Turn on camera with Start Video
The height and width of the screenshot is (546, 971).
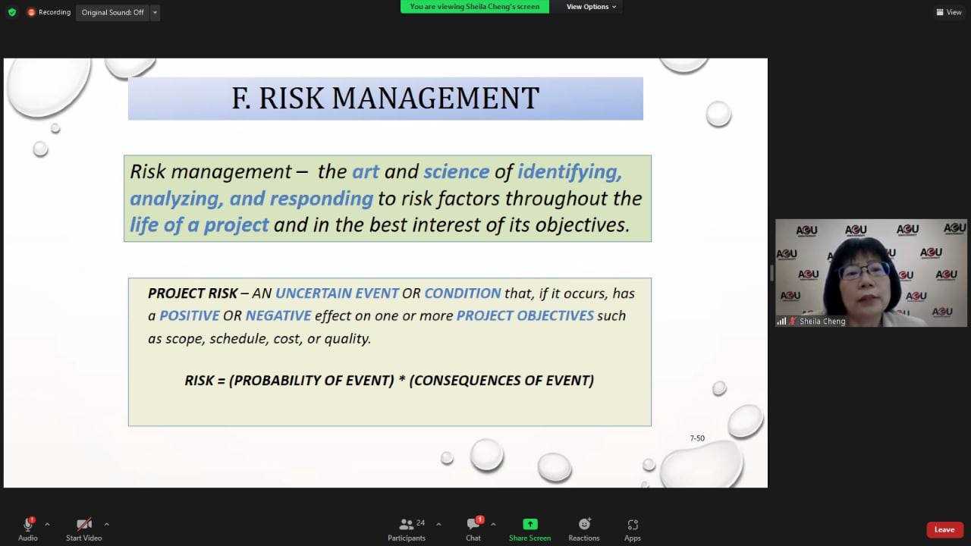coord(83,528)
